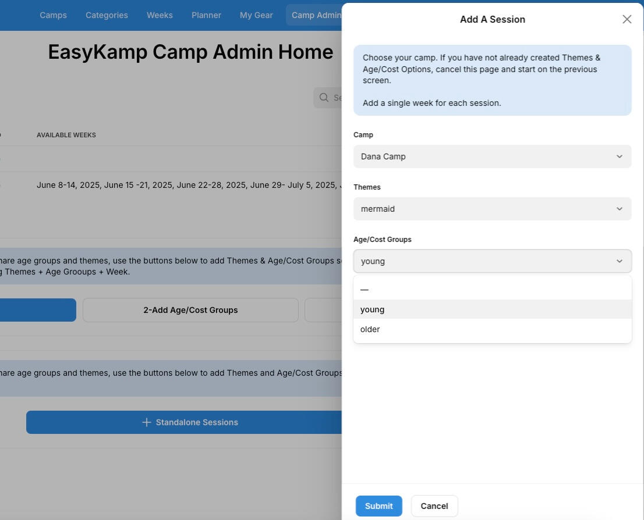This screenshot has width=644, height=520.
Task: Sort by Available Weeks column header
Action: coord(66,135)
